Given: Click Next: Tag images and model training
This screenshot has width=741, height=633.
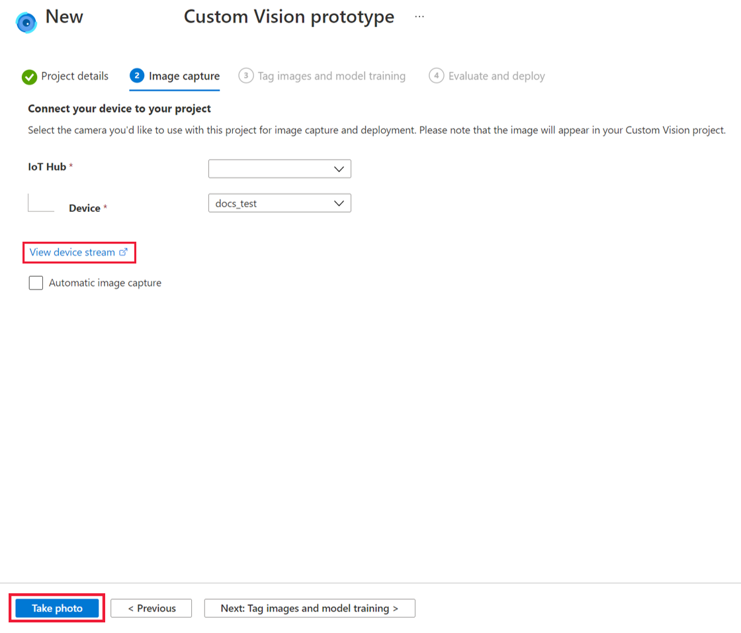Looking at the screenshot, I should [309, 608].
